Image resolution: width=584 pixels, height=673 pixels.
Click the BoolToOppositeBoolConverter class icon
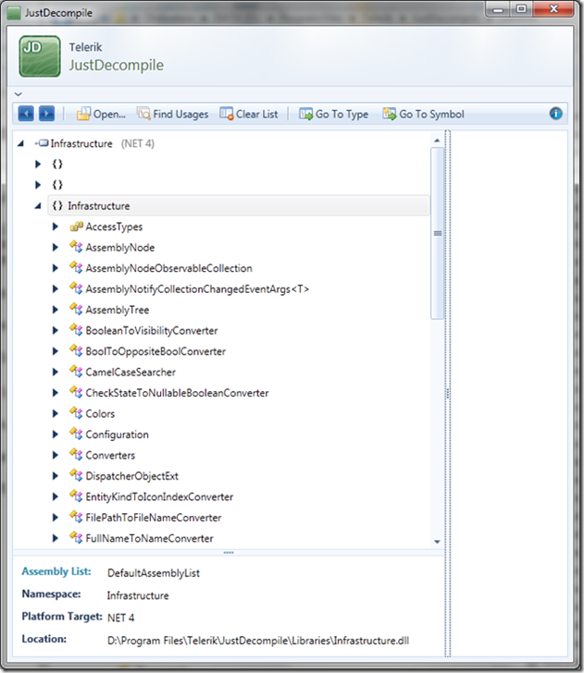pyautogui.click(x=76, y=350)
